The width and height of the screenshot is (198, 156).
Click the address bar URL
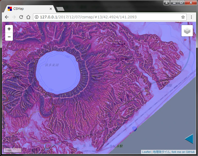pyautogui.click(x=88, y=17)
